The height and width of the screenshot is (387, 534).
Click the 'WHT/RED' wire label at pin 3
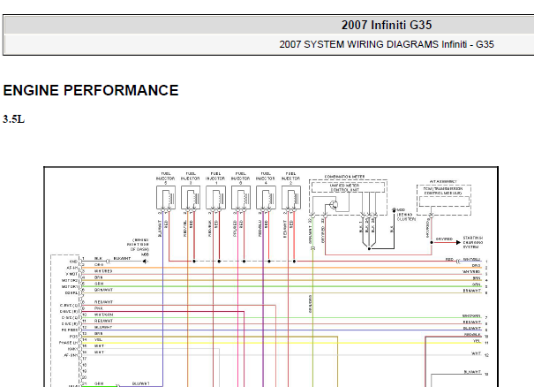[x=103, y=271]
